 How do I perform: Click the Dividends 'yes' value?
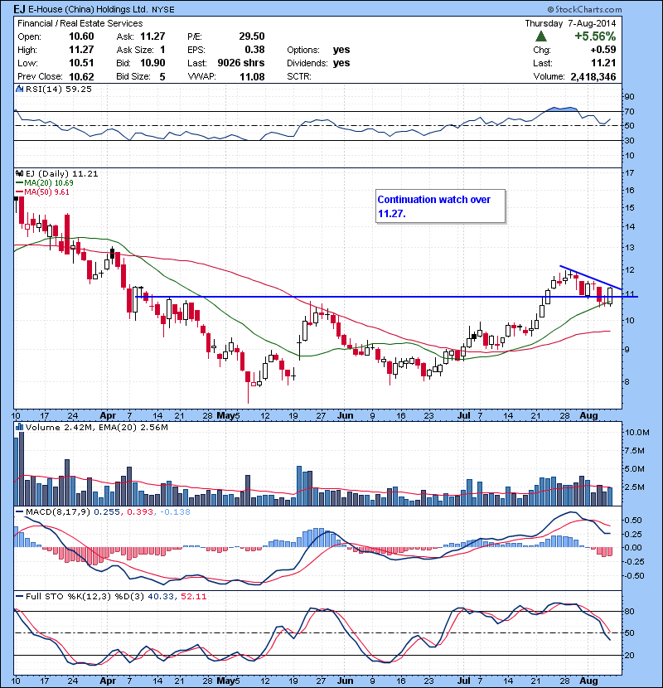click(x=341, y=63)
